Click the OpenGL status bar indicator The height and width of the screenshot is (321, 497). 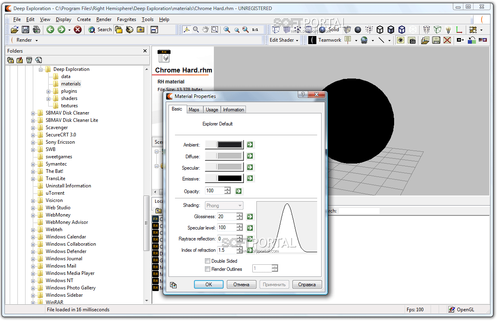point(461,310)
